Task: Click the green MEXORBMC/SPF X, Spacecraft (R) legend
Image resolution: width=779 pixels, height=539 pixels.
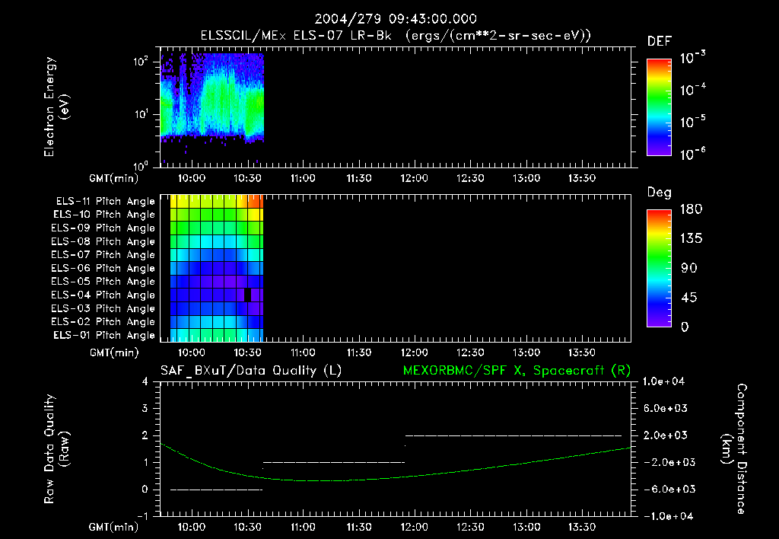Action: pyautogui.click(x=517, y=371)
